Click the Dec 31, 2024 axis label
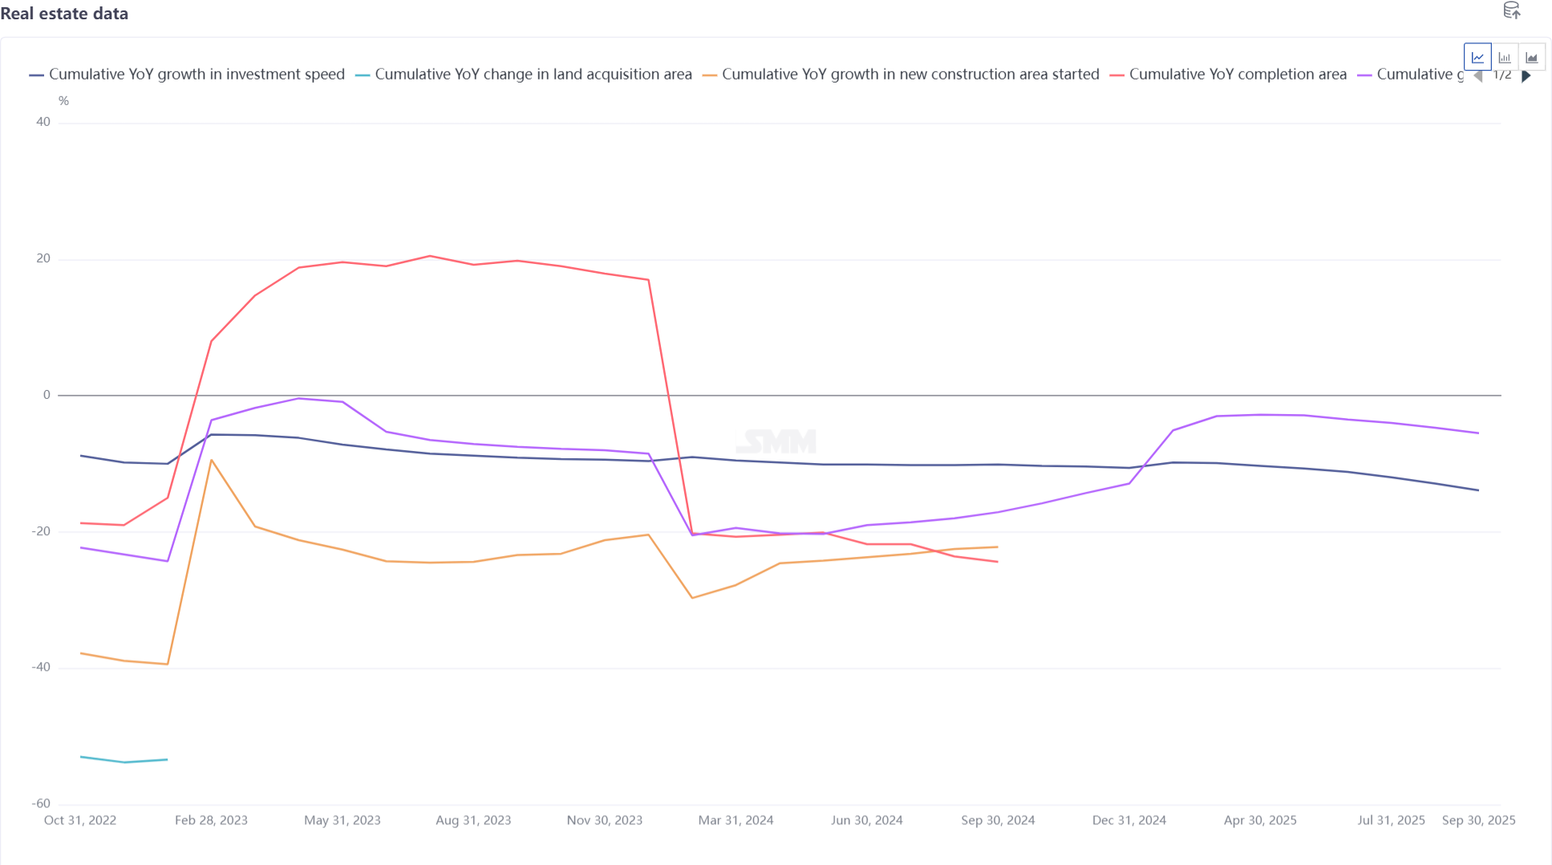Viewport: 1552px width, 865px height. [x=1129, y=820]
